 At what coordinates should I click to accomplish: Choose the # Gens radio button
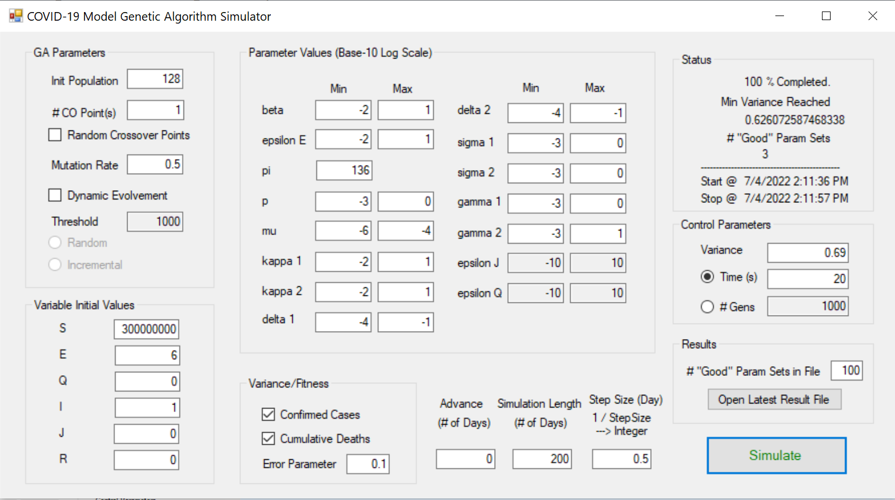(707, 307)
